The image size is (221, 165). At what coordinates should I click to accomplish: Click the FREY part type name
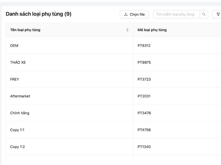pyautogui.click(x=15, y=79)
